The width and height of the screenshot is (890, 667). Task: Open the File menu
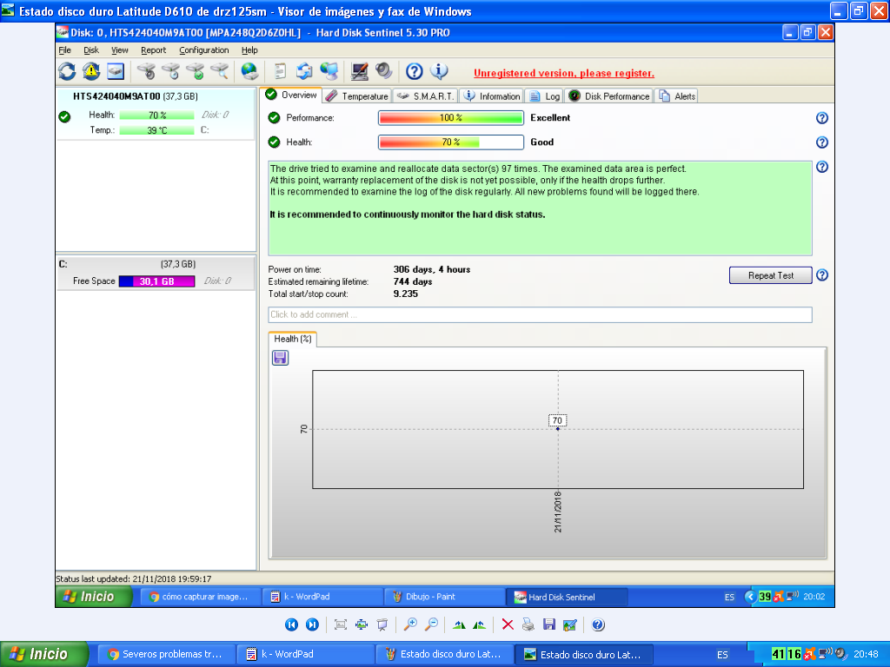(64, 50)
